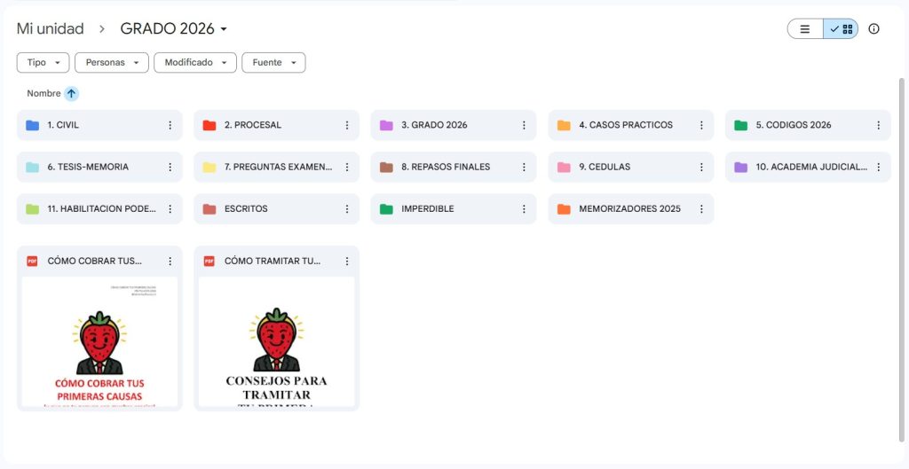
Task: Select the grid layout view toggle
Action: point(841,29)
